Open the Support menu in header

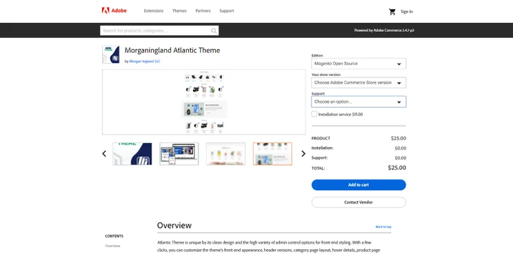click(227, 11)
